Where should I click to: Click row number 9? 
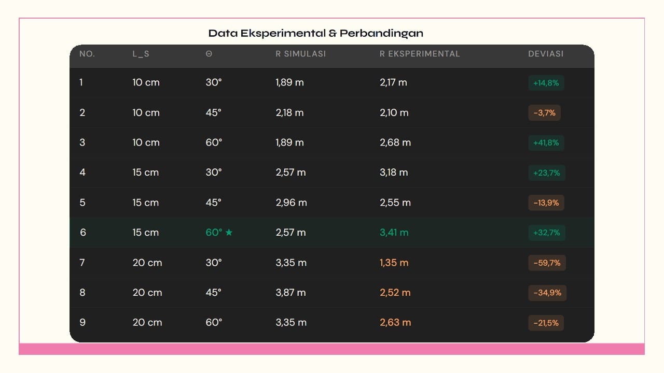pos(82,323)
